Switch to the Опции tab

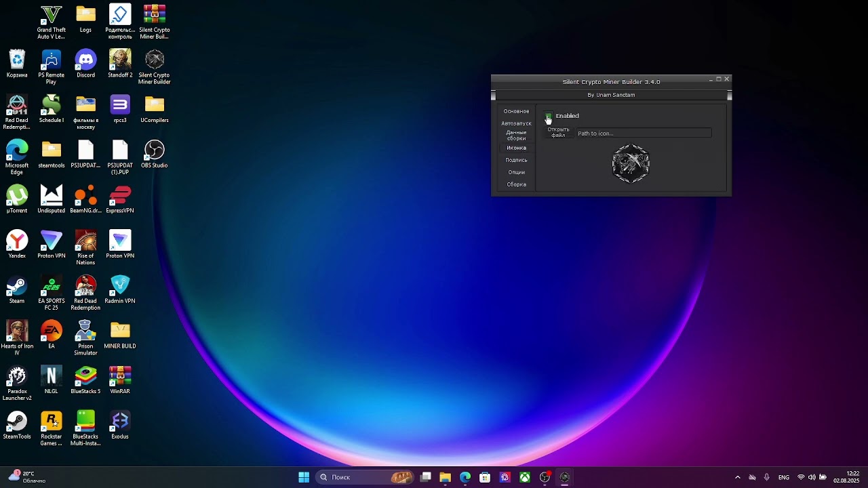(516, 172)
